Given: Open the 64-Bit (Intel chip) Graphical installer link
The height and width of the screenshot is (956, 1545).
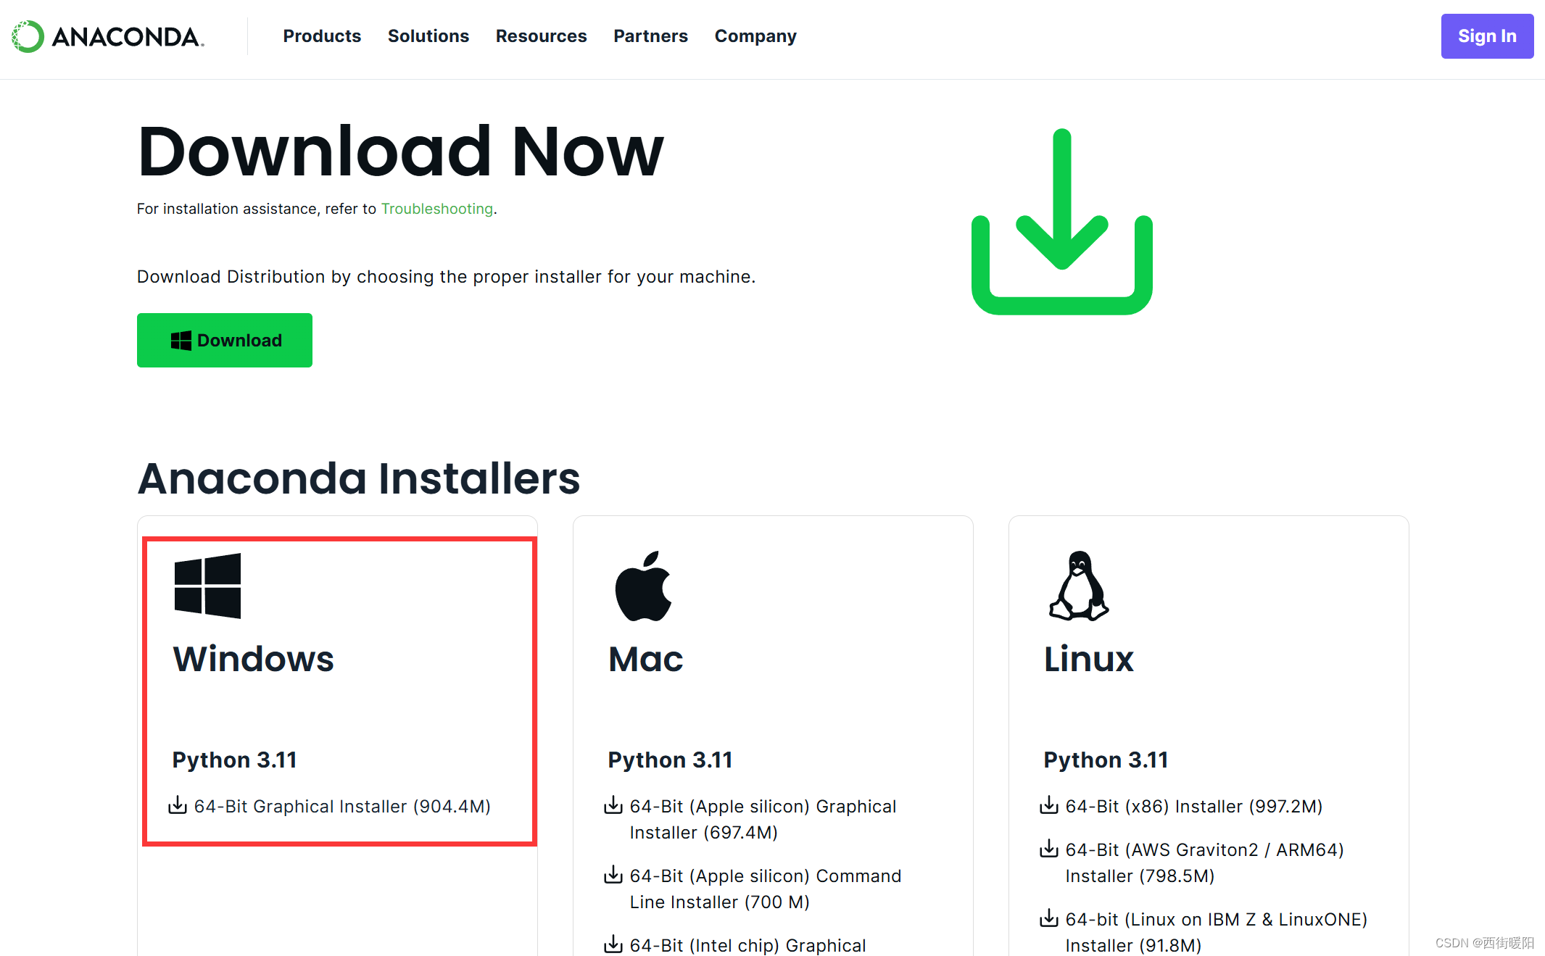Looking at the screenshot, I should click(747, 945).
